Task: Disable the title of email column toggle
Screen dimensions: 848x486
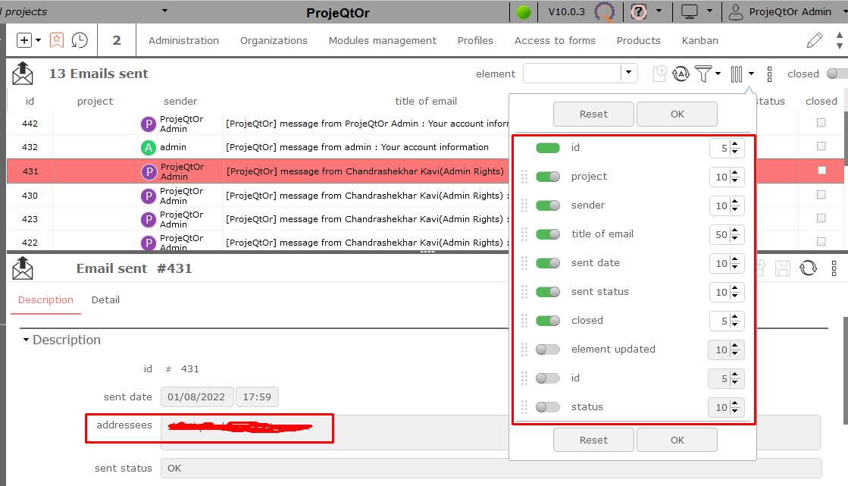Action: click(548, 234)
